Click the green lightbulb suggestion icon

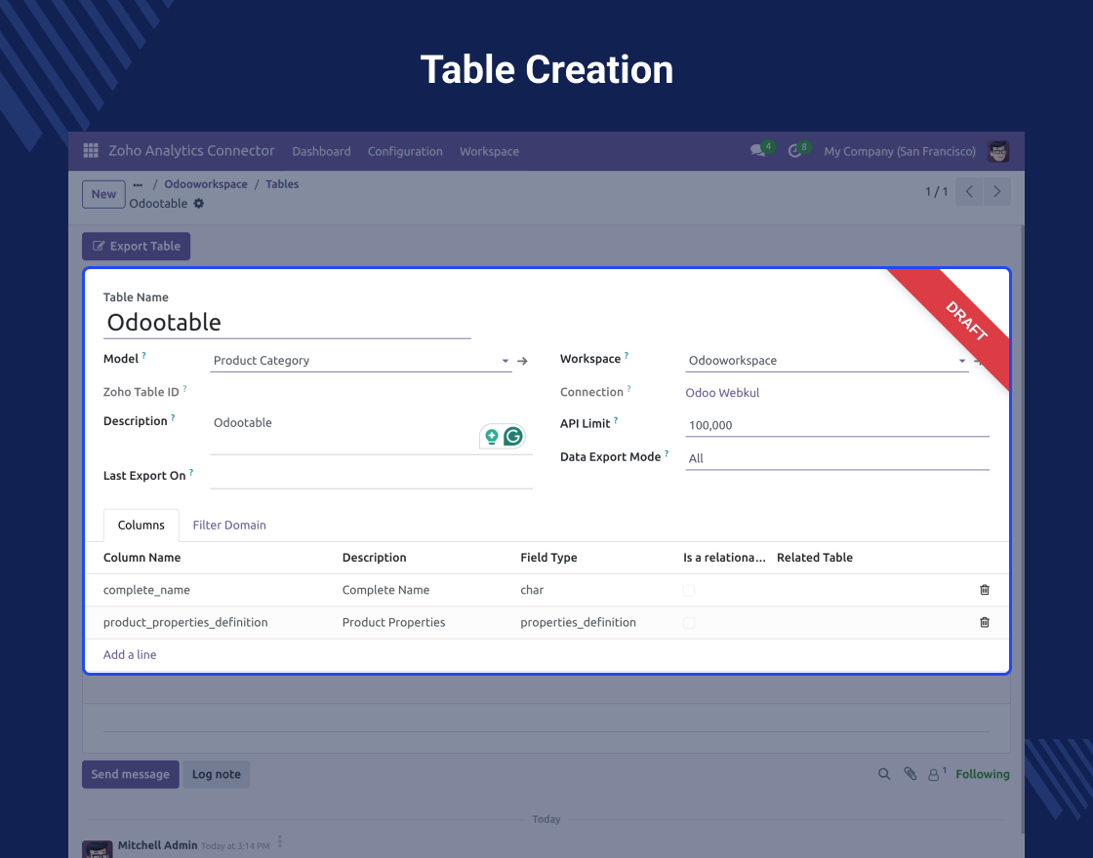tap(492, 437)
